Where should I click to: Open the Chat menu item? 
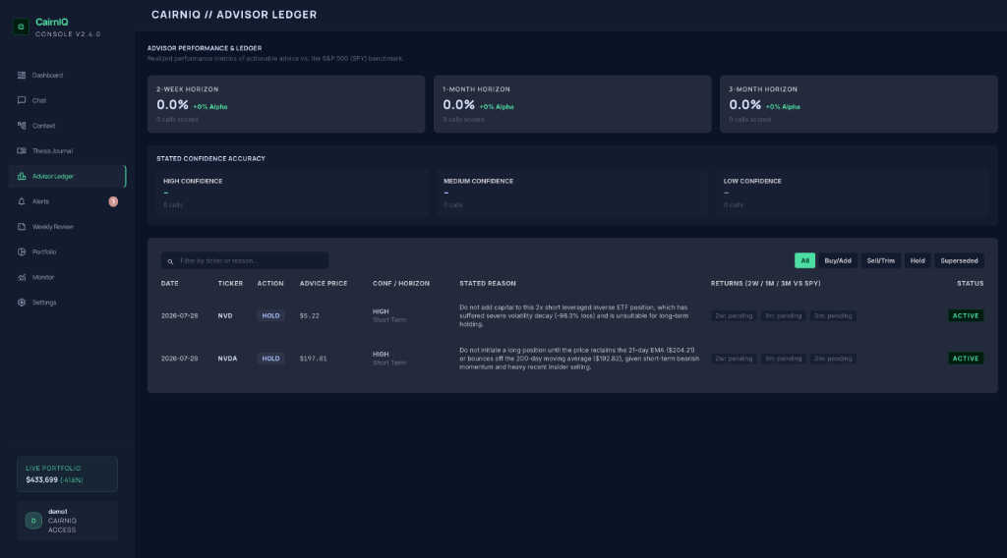click(x=68, y=100)
